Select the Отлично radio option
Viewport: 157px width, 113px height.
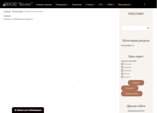coord(122,64)
